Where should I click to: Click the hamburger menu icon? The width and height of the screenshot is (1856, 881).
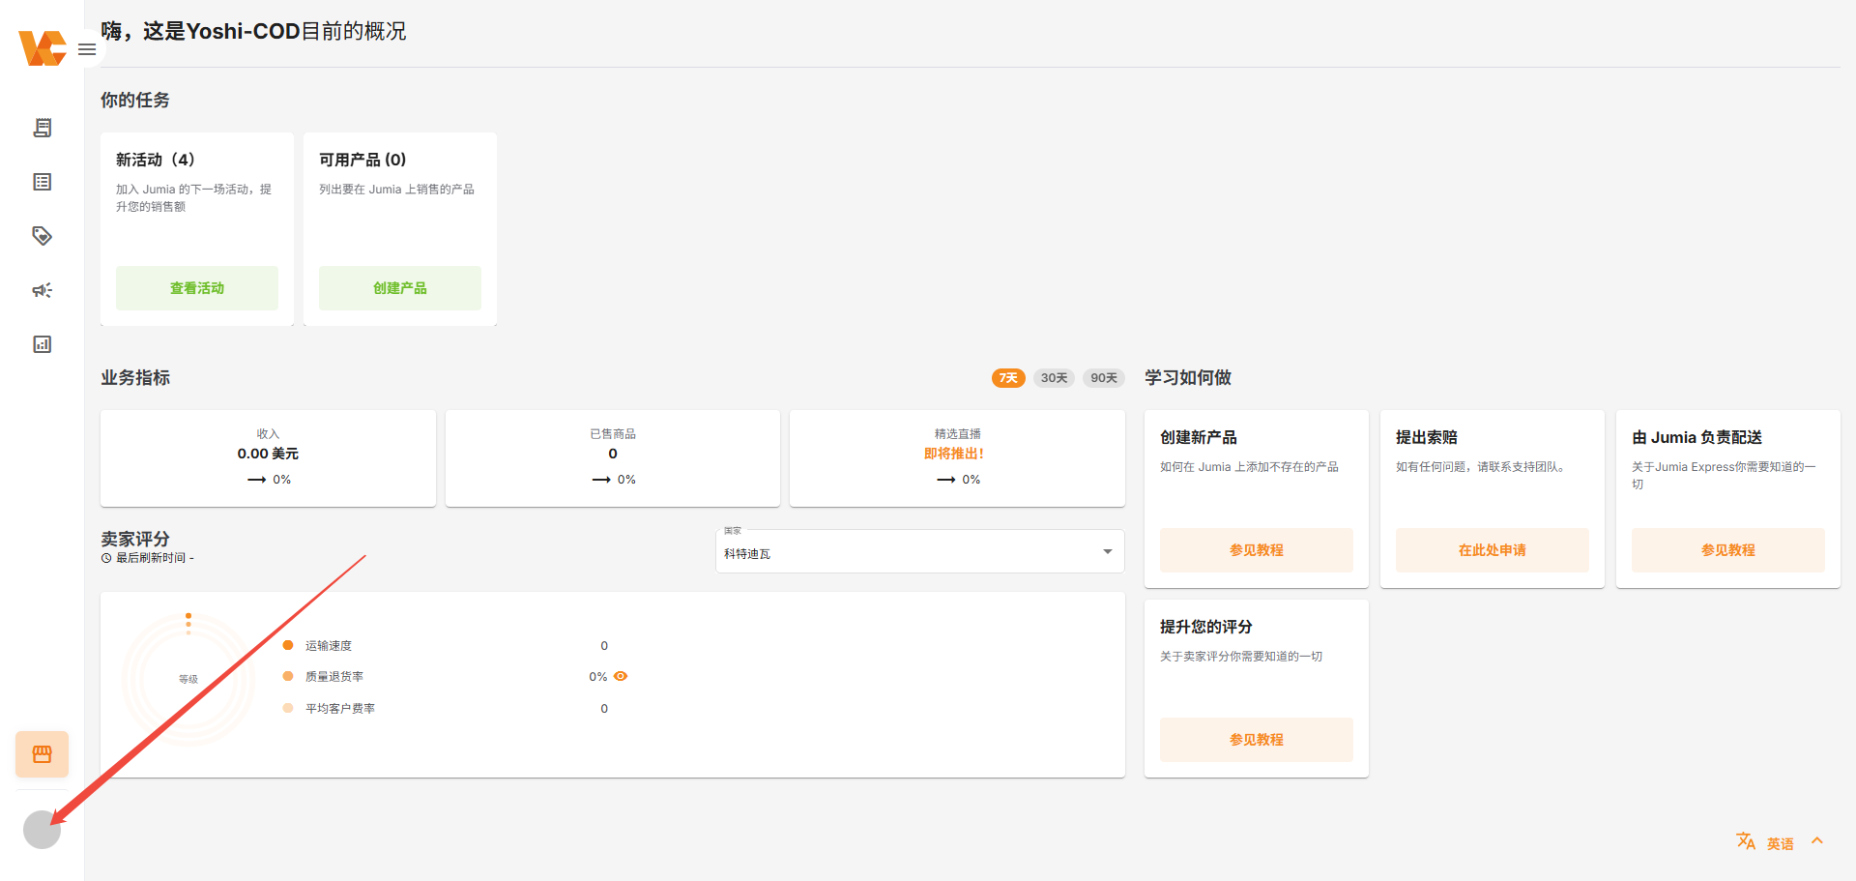[x=87, y=49]
